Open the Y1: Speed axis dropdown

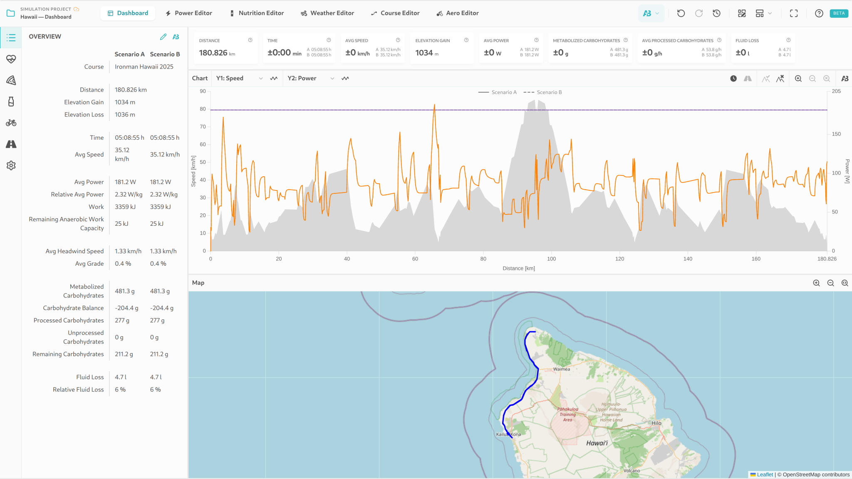pyautogui.click(x=239, y=78)
